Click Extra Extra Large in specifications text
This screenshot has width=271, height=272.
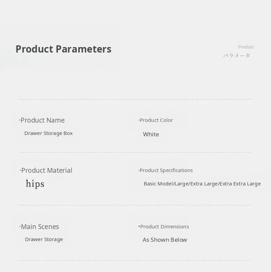(240, 184)
